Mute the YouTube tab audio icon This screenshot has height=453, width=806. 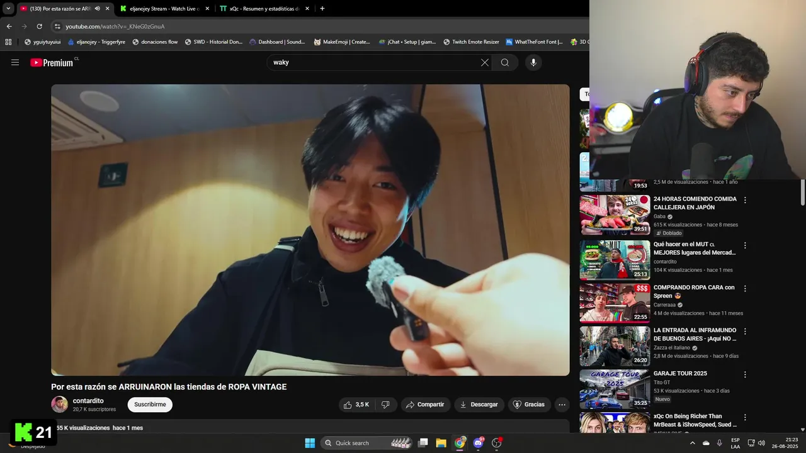[97, 9]
